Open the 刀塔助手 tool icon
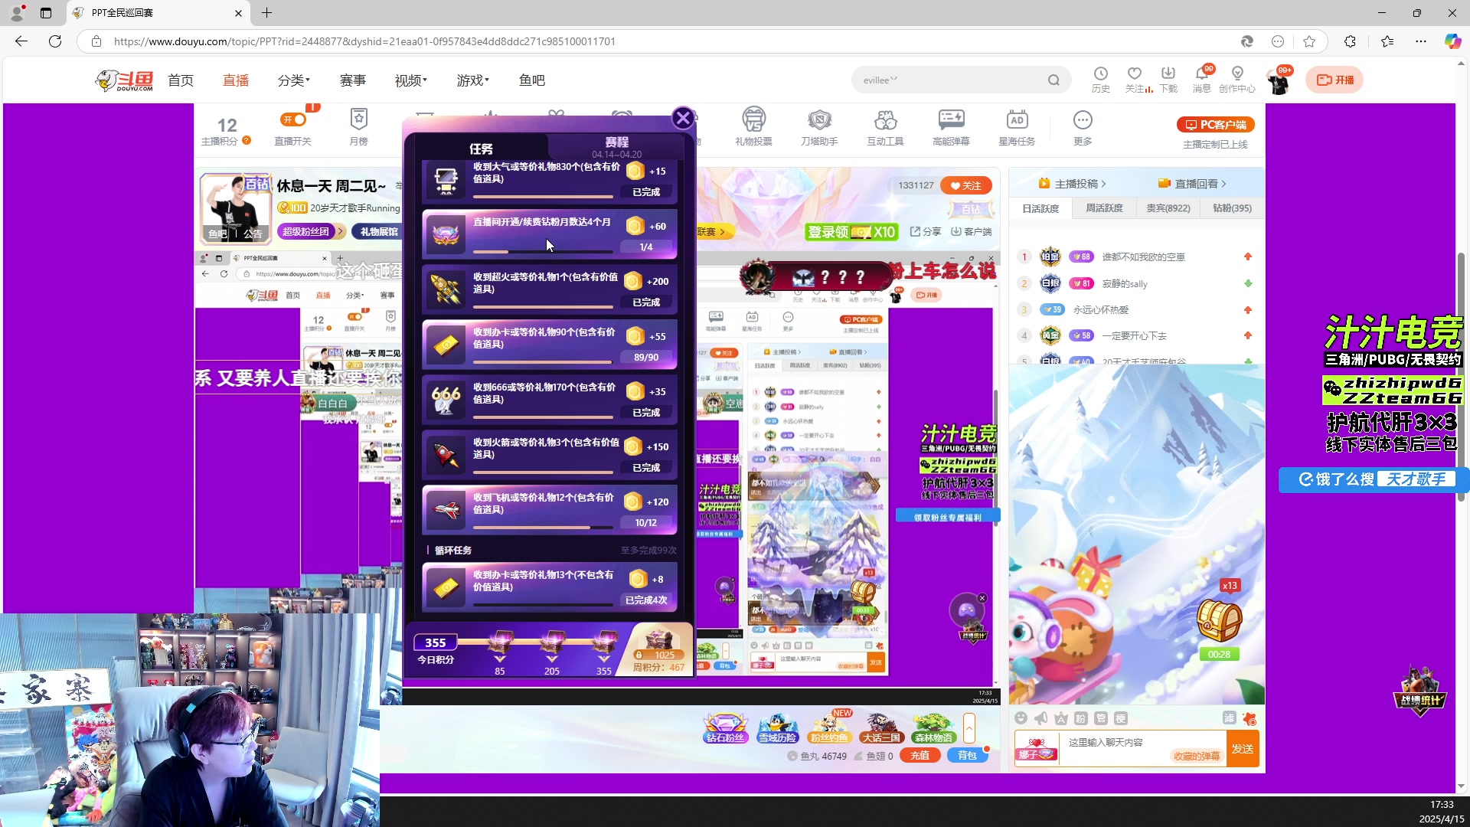This screenshot has height=827, width=1470. coord(819,127)
